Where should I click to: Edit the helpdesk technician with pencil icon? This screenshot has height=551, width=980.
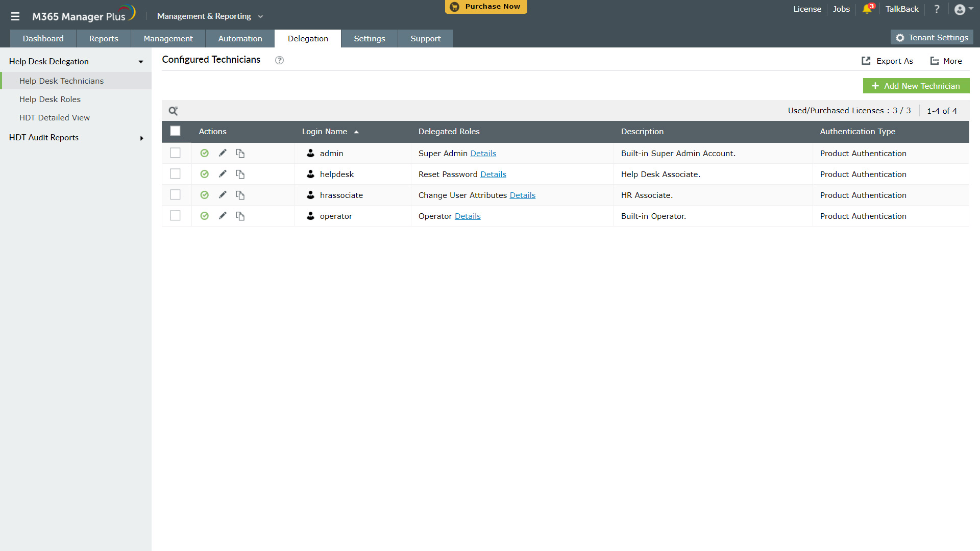click(x=223, y=174)
